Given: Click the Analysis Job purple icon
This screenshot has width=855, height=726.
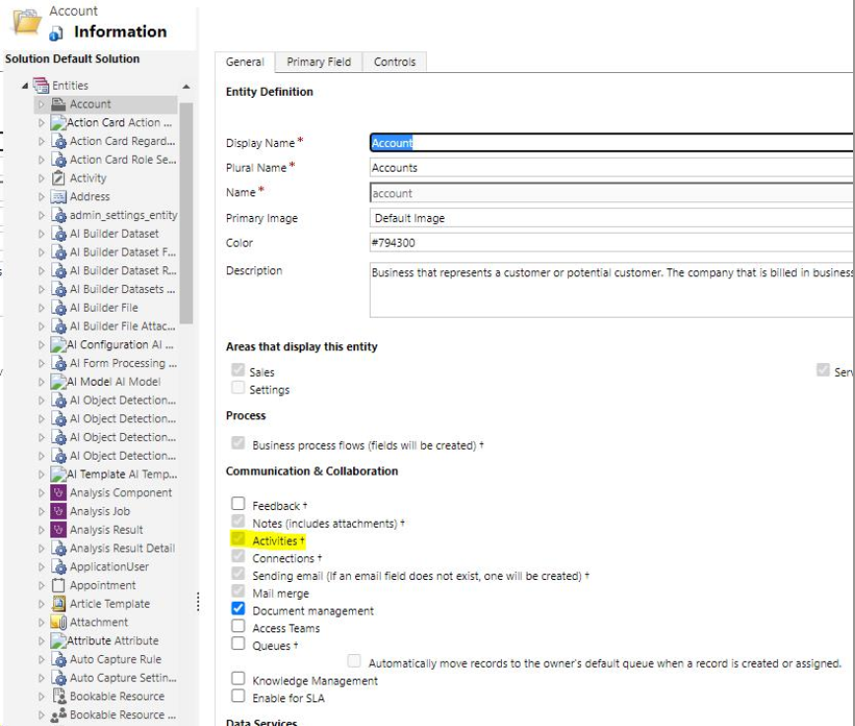Looking at the screenshot, I should point(58,511).
